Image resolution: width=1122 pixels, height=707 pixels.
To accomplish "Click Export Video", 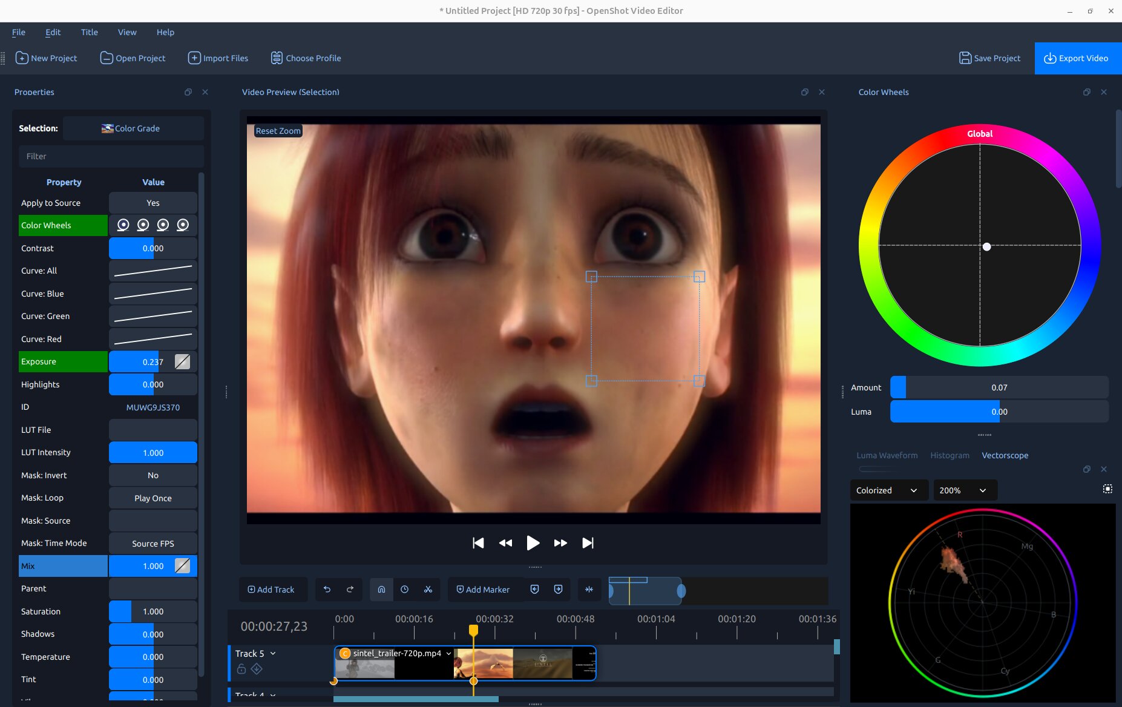I will point(1077,58).
